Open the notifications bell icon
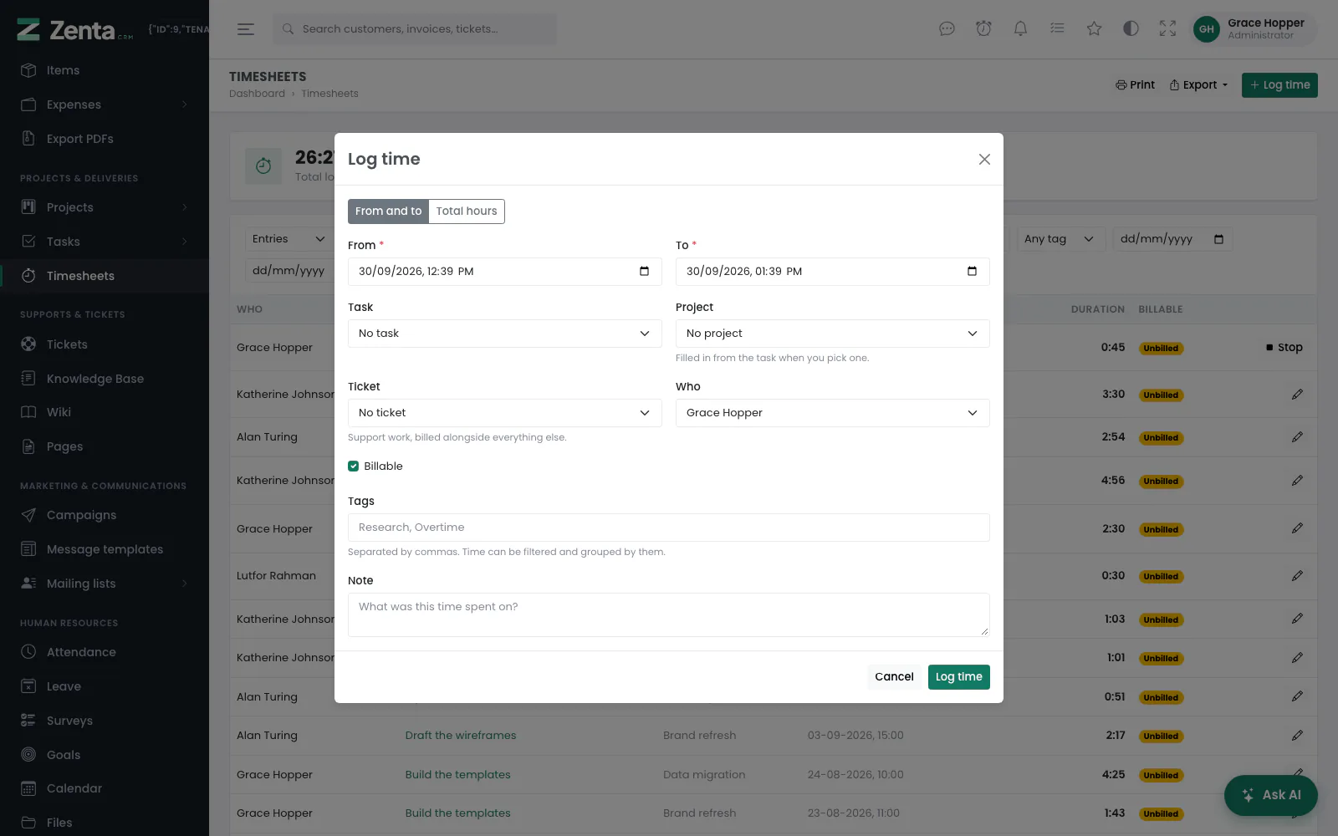The height and width of the screenshot is (836, 1338). [x=1020, y=28]
